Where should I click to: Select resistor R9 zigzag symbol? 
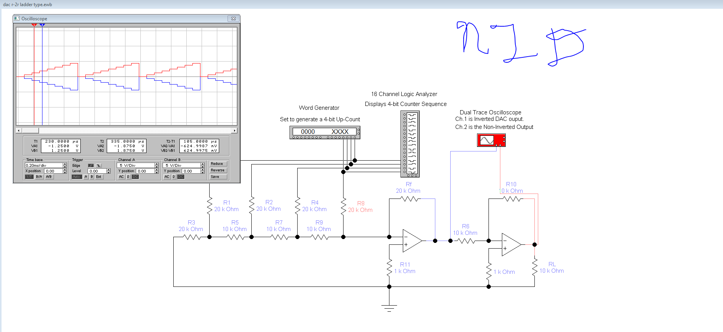pyautogui.click(x=320, y=237)
